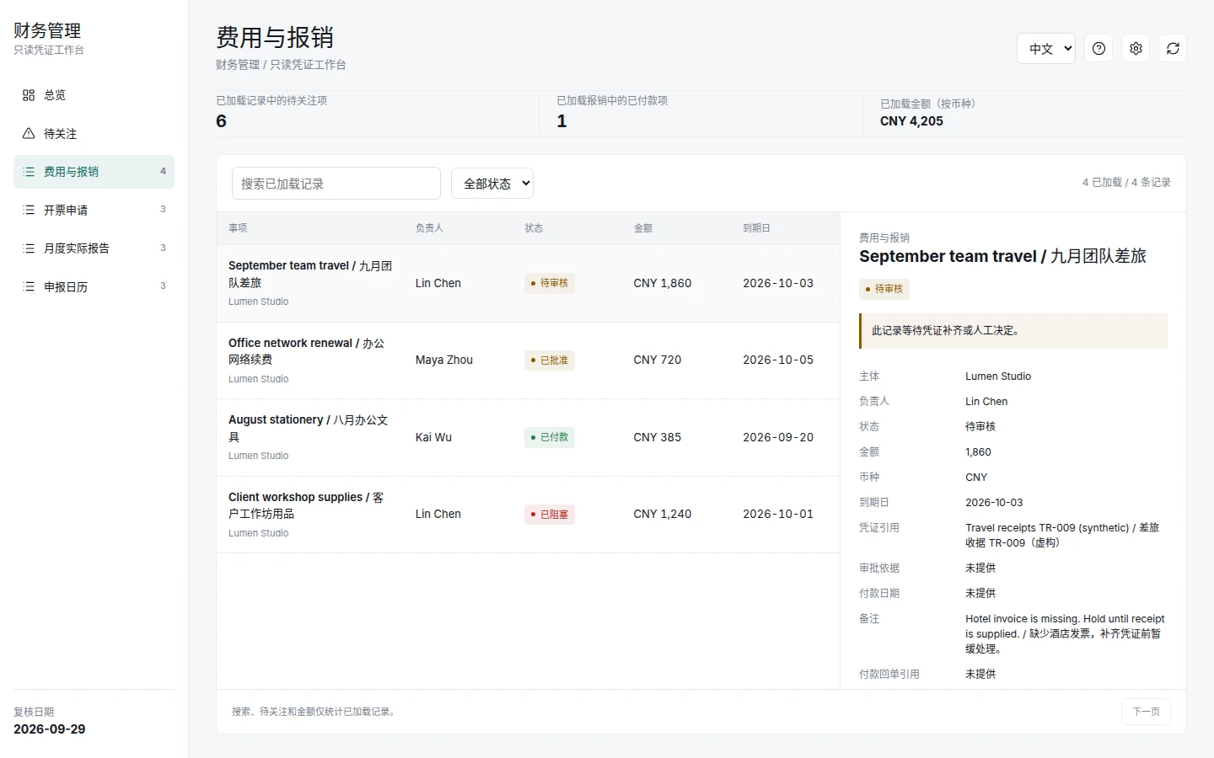Click the 负责人 column header
Image resolution: width=1214 pixels, height=758 pixels.
[429, 228]
